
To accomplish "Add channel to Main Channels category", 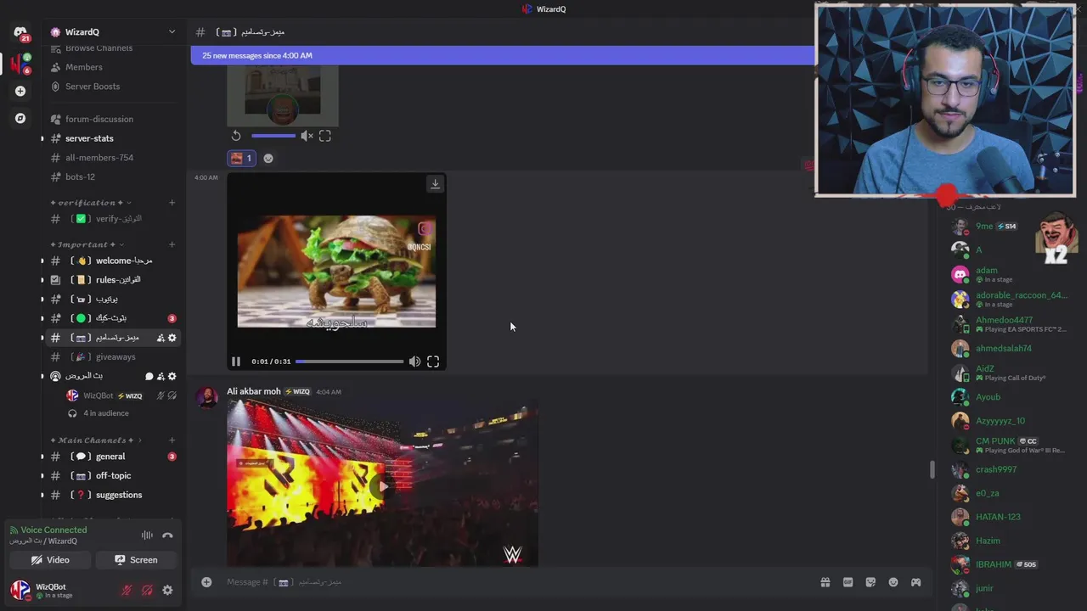I will (x=172, y=440).
